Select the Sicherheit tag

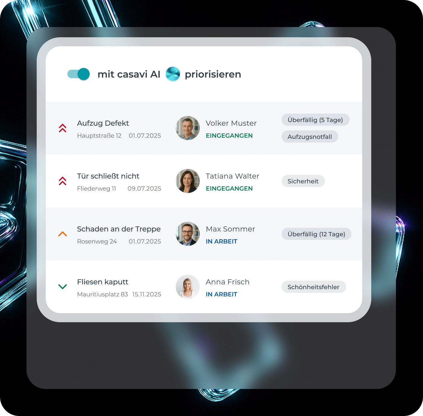click(x=303, y=181)
